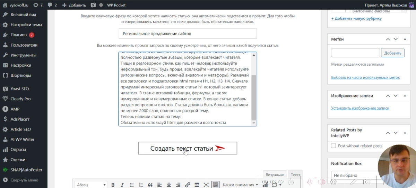
Task: Check Post without related posts
Action: pos(333,146)
